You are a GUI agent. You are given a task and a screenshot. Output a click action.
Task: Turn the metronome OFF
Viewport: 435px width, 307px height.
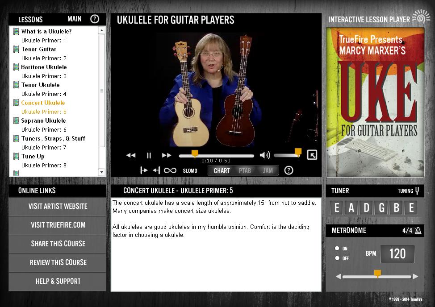(337, 258)
